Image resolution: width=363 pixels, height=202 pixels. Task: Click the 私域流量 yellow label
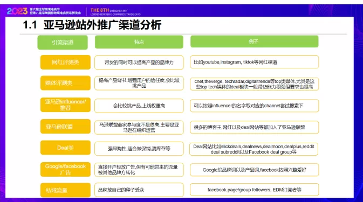pyautogui.click(x=65, y=190)
